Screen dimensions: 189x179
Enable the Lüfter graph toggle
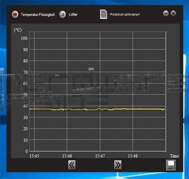coord(62,14)
